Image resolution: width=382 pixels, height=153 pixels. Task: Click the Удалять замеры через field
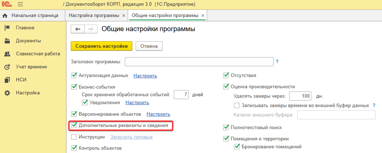[x=300, y=96]
